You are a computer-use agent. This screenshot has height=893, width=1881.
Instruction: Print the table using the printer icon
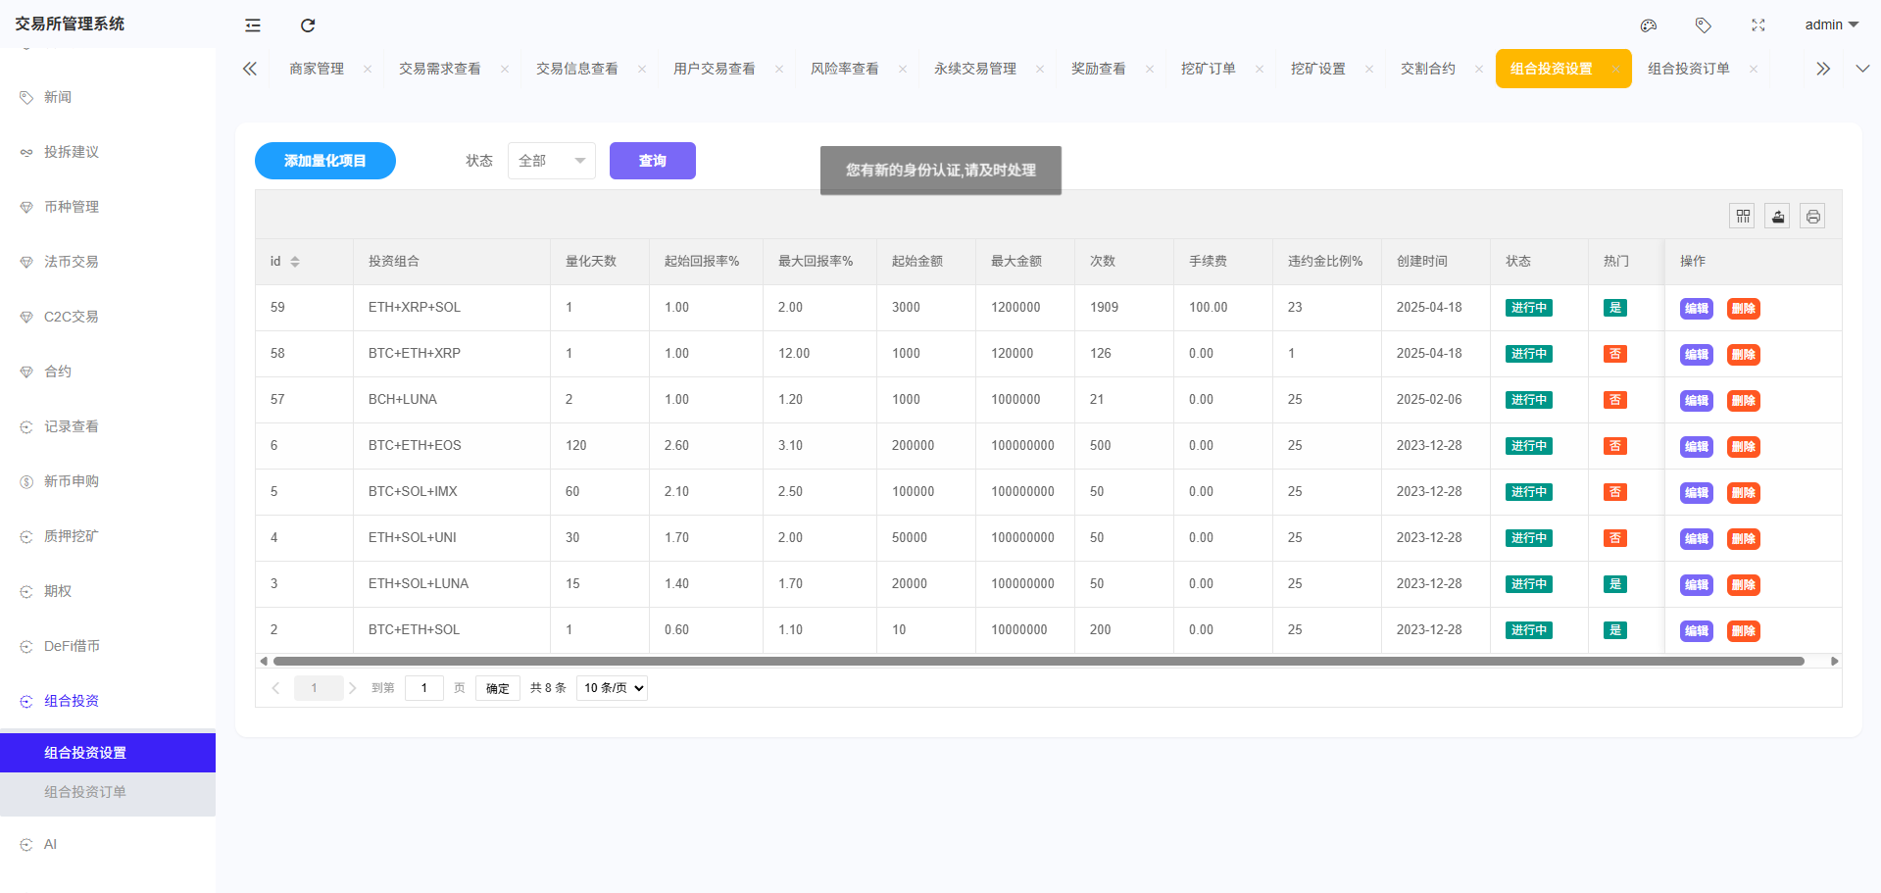[x=1811, y=216]
